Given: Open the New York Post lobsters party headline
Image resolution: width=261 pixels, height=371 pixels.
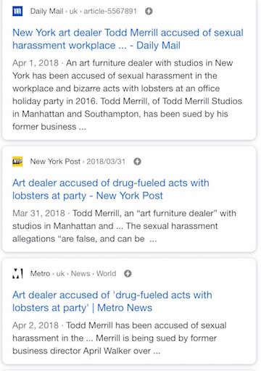Looking at the screenshot, I should pyautogui.click(x=111, y=189).
